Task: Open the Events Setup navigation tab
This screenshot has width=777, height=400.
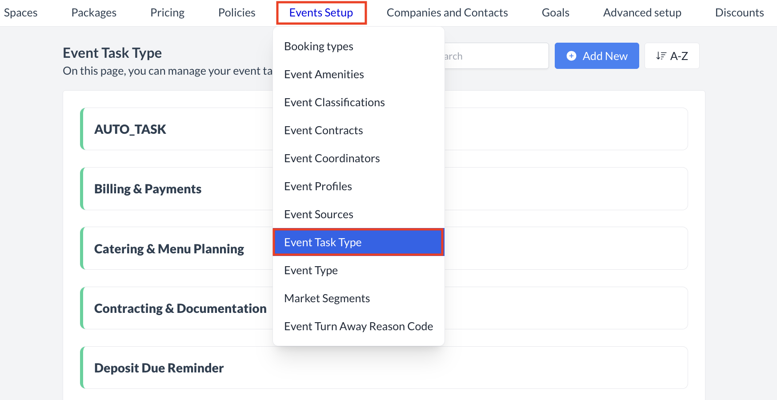Action: point(321,12)
